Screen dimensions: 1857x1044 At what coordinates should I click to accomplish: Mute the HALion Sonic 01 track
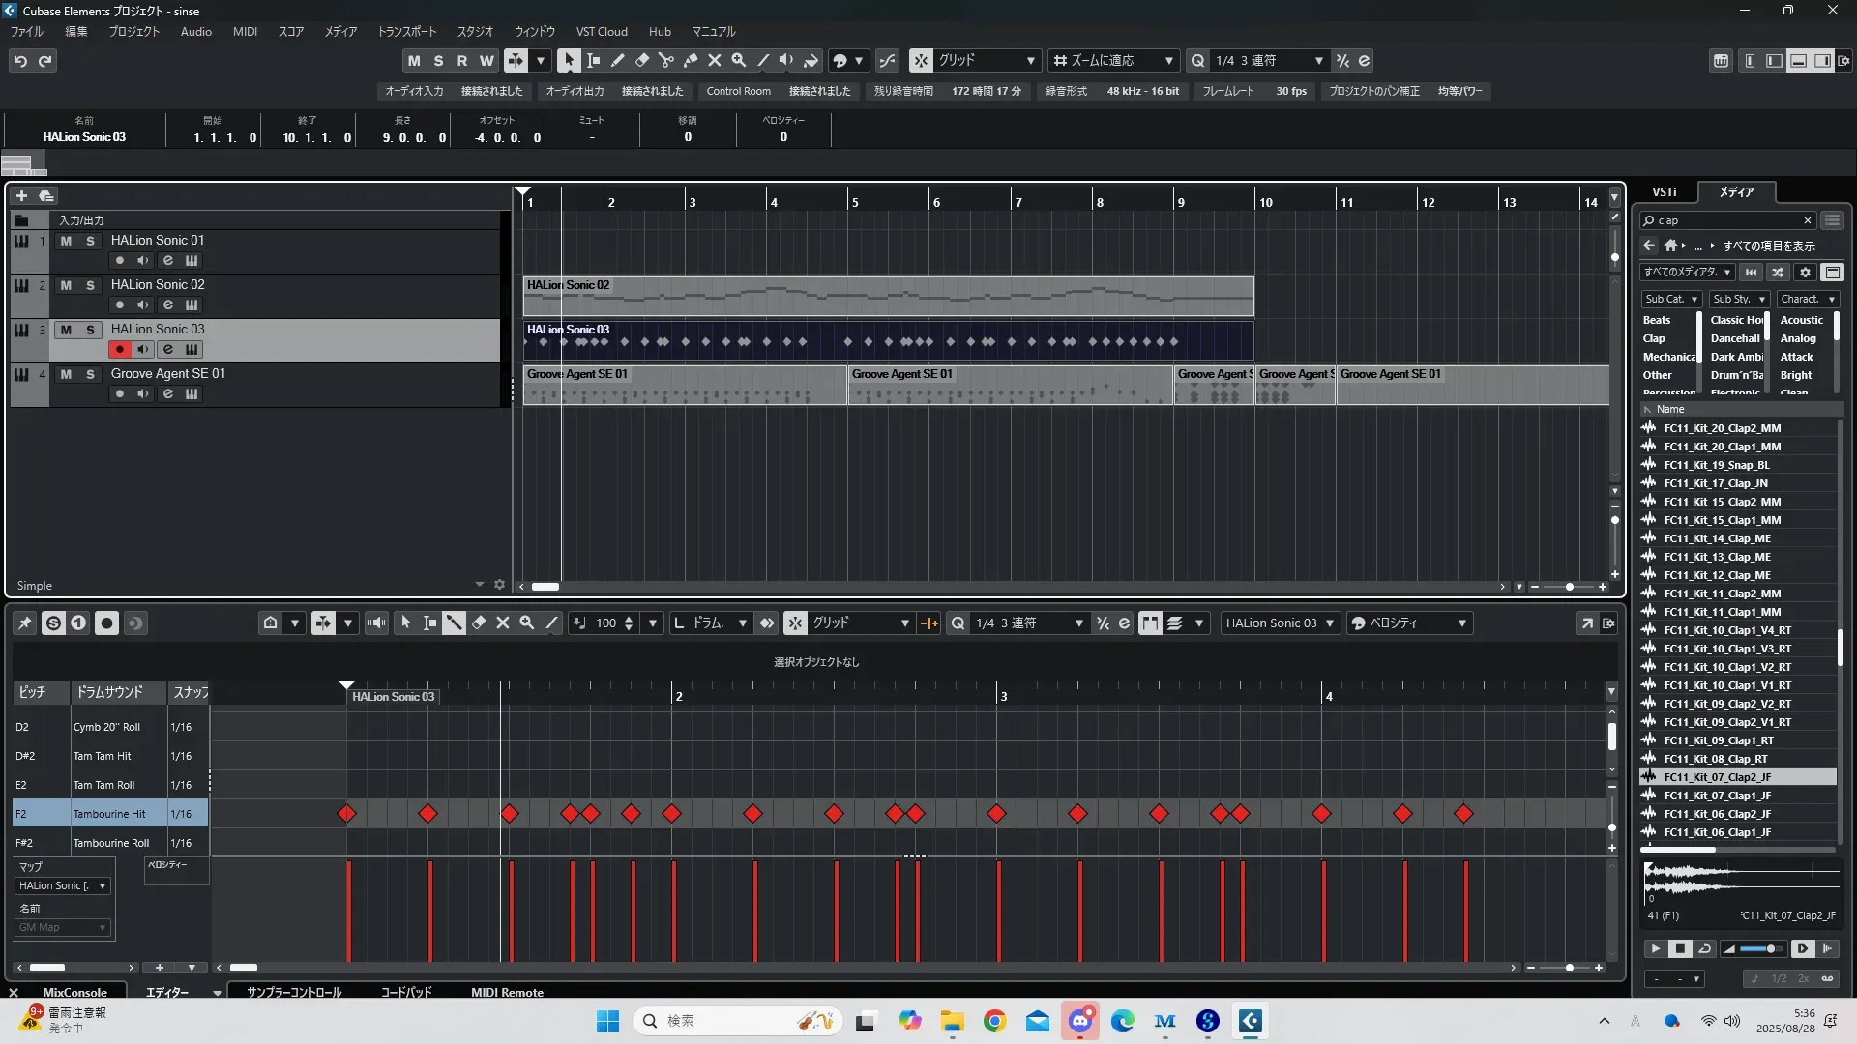[x=66, y=241]
